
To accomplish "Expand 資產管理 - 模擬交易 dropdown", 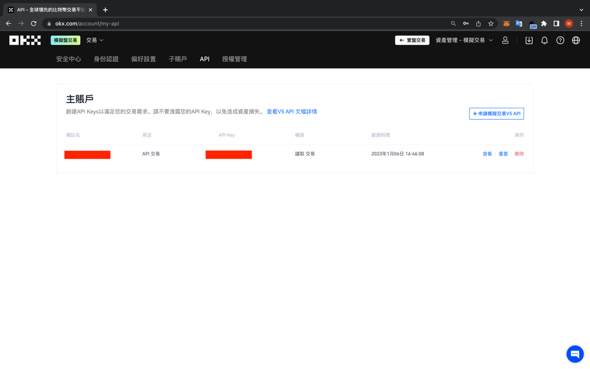I will point(464,40).
